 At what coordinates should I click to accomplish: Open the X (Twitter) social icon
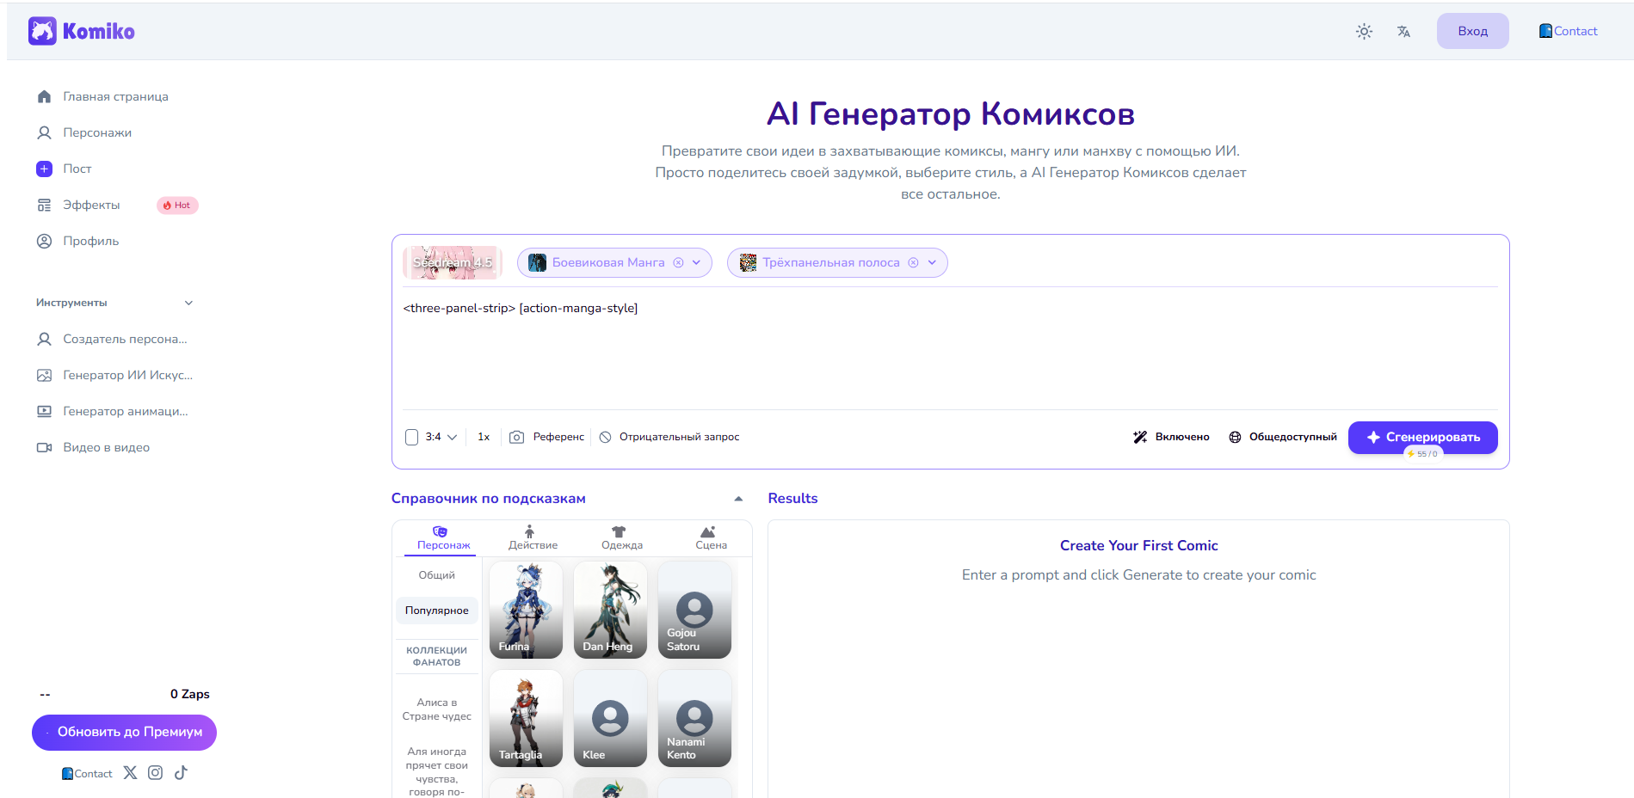(130, 772)
